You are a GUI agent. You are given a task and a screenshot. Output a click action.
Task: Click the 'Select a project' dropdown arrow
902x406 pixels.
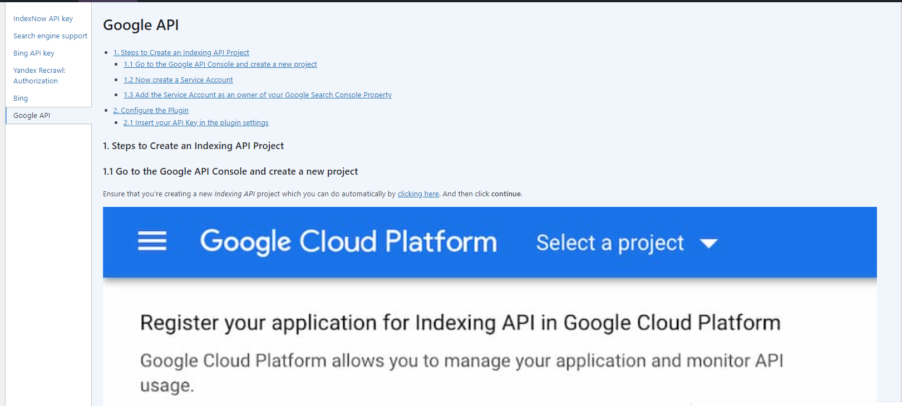tap(709, 244)
